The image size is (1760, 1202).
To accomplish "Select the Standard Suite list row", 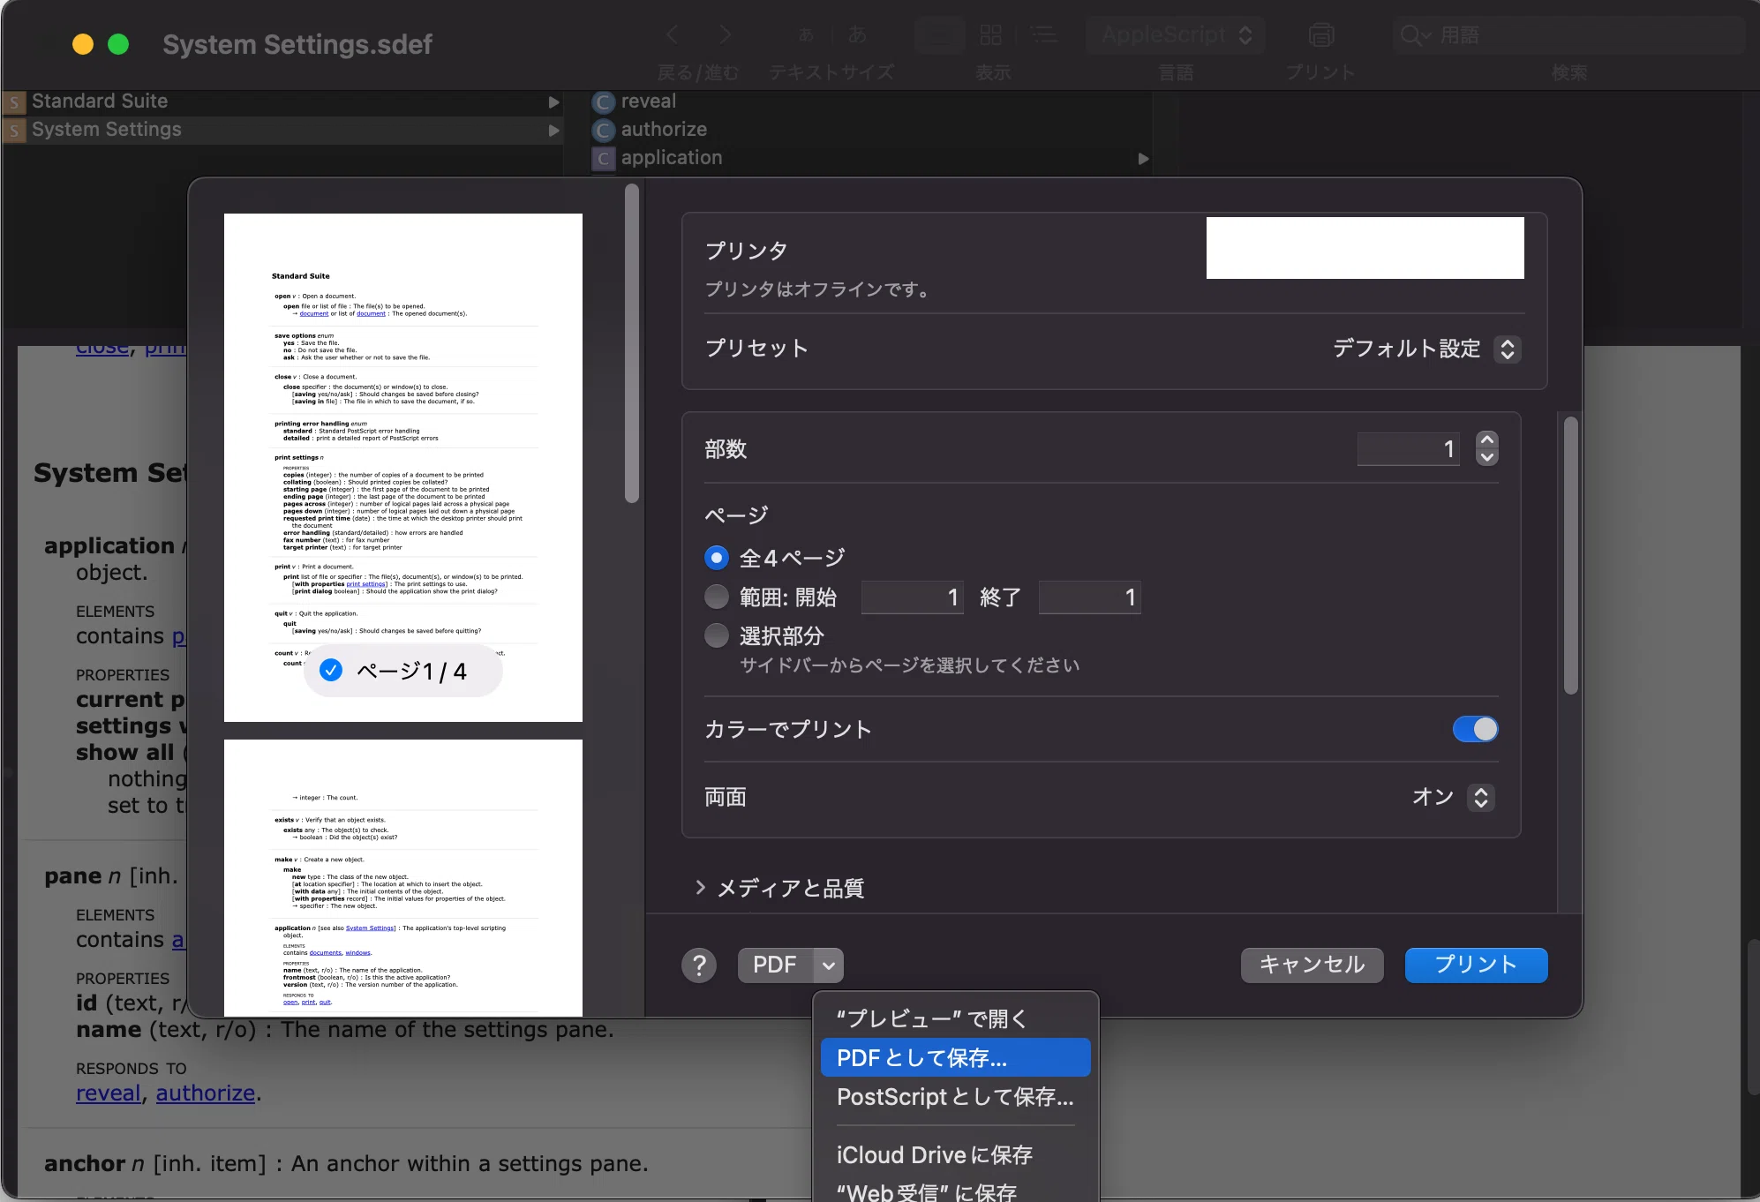I will [x=282, y=102].
